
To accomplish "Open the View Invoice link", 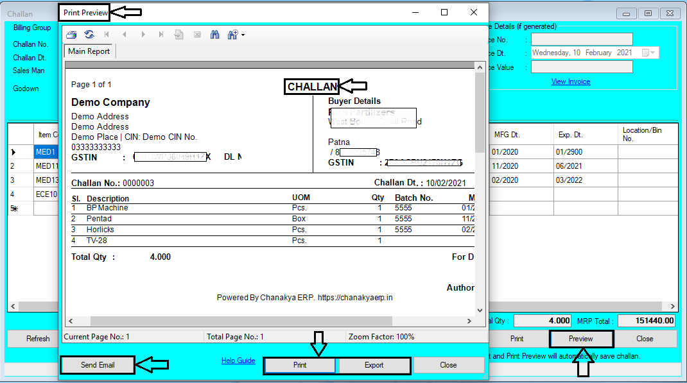I will 571,81.
